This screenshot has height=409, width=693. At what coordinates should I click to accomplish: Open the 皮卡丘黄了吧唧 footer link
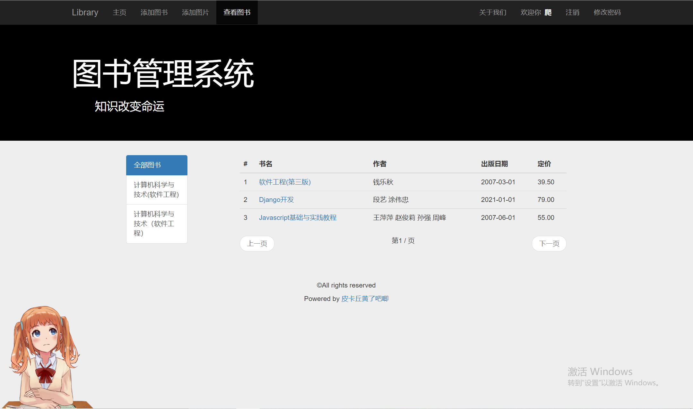click(365, 299)
